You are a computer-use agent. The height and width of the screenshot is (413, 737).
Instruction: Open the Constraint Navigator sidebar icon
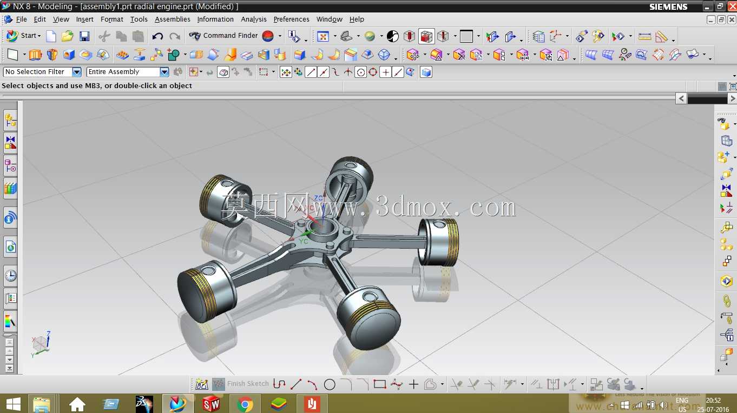(10, 143)
